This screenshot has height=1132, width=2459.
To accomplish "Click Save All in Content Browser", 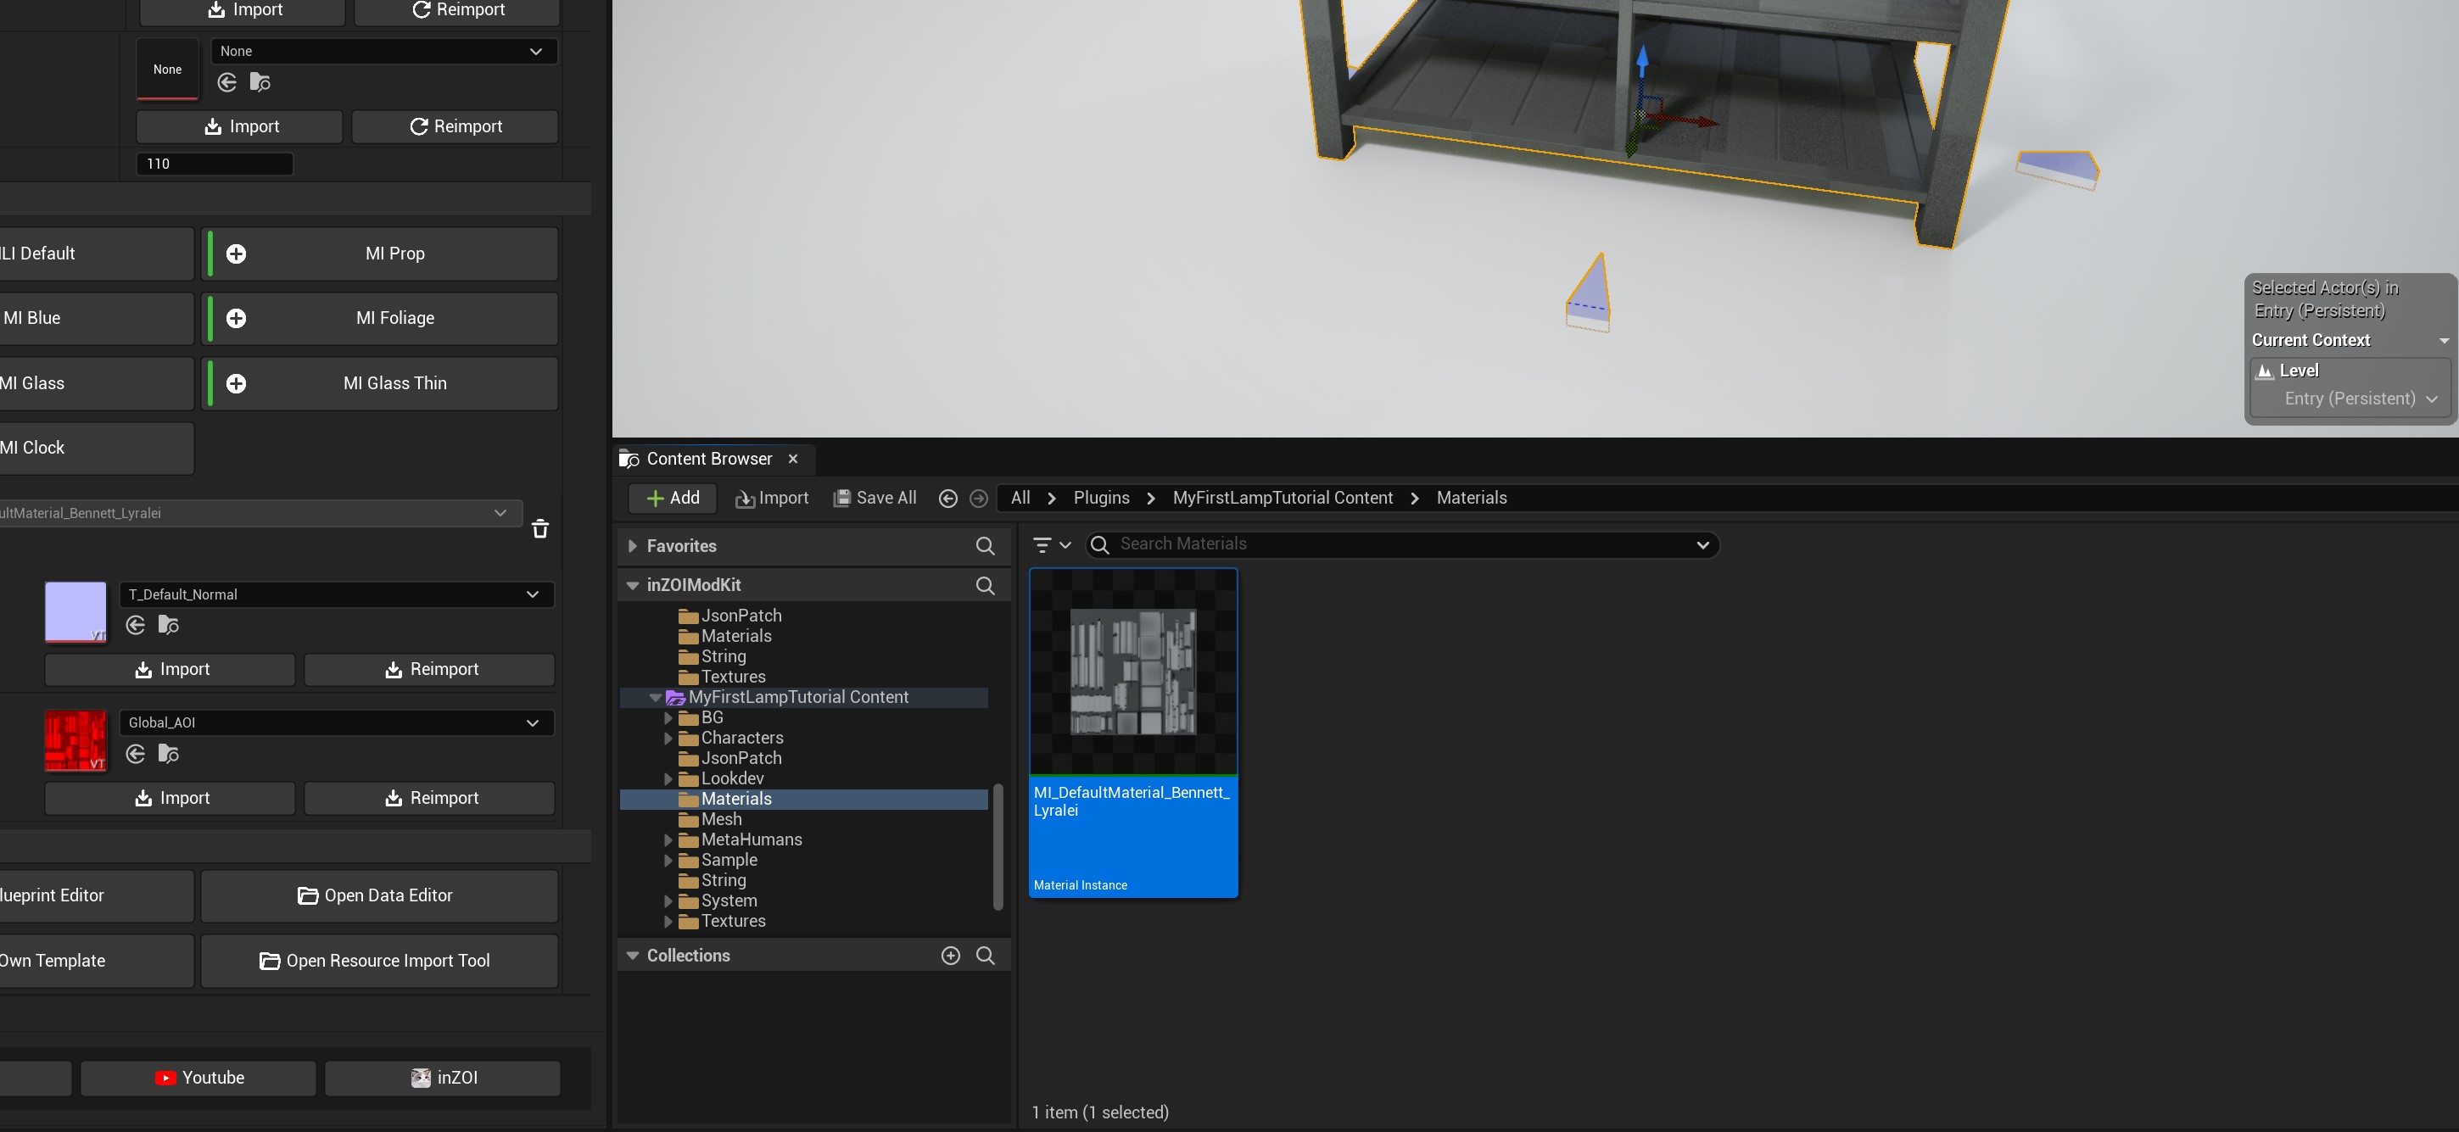I will coord(875,499).
